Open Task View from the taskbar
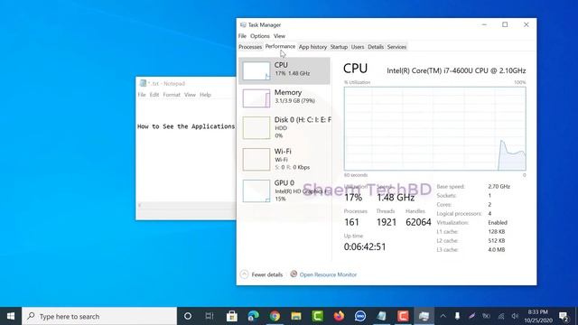The image size is (578, 325). [x=210, y=316]
